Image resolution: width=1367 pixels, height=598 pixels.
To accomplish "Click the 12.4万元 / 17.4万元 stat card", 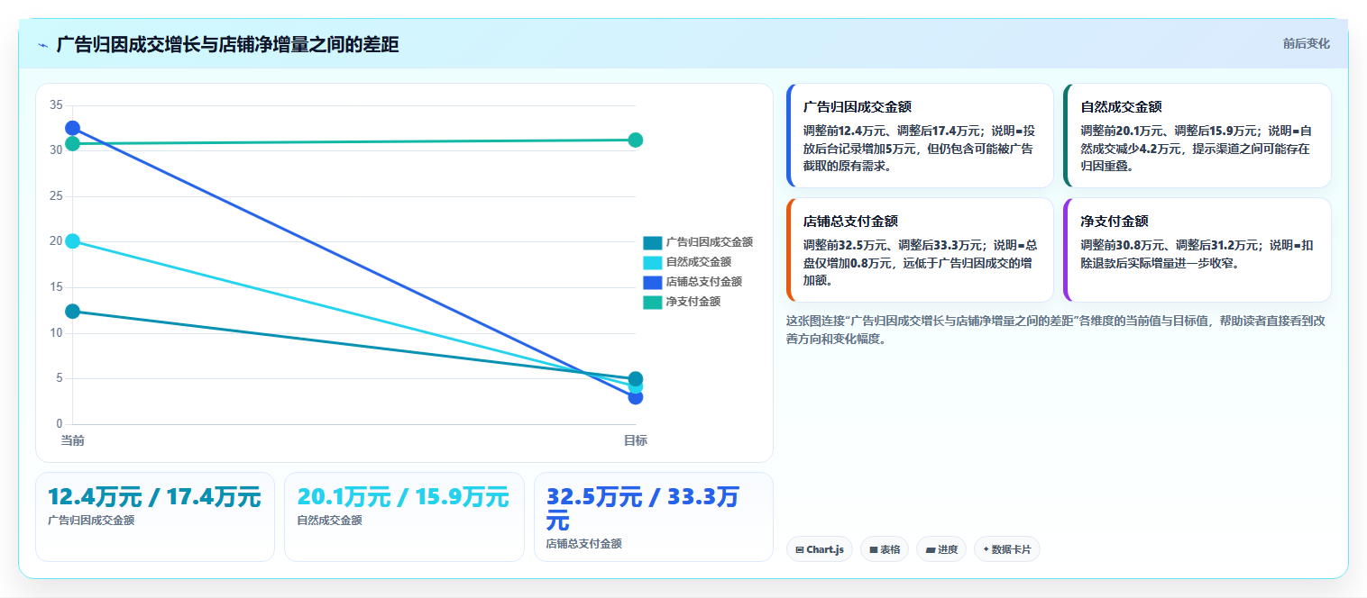I will coord(155,517).
